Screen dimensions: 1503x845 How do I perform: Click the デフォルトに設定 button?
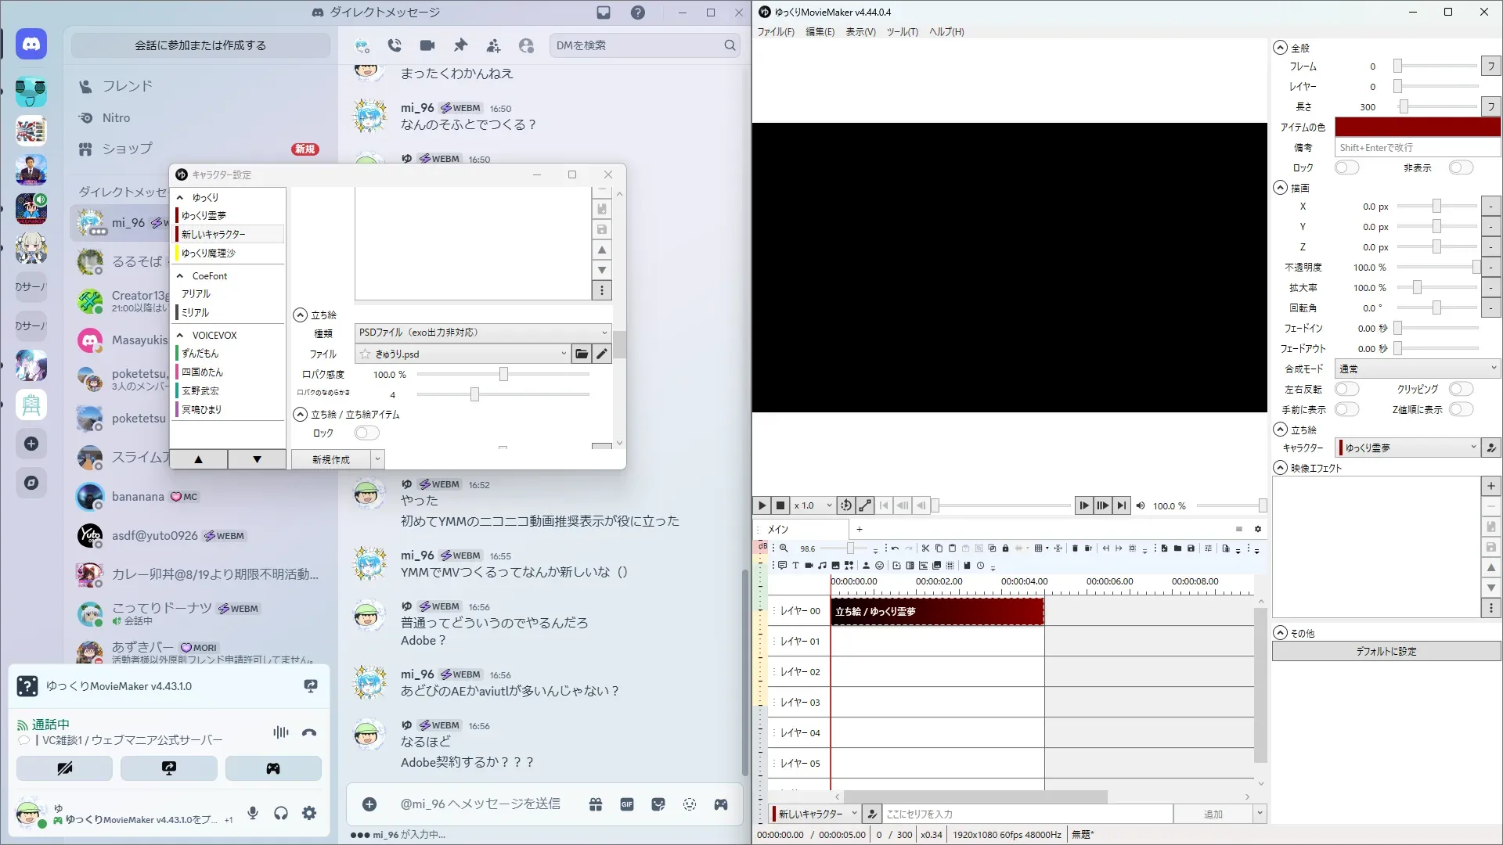(x=1386, y=651)
